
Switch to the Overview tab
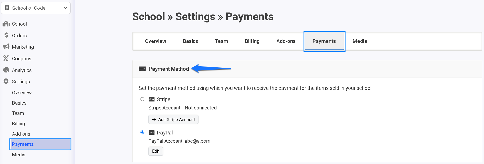click(x=155, y=41)
